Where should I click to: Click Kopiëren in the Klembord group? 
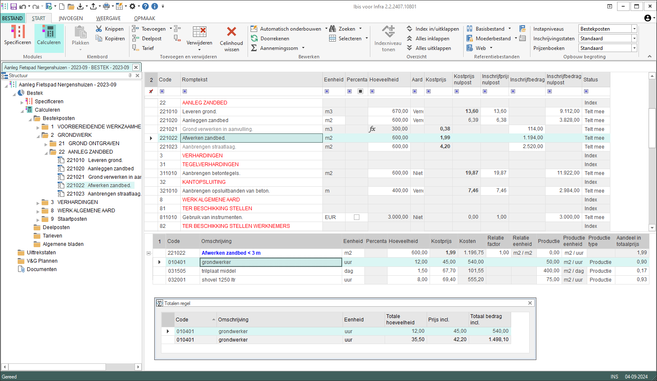110,38
